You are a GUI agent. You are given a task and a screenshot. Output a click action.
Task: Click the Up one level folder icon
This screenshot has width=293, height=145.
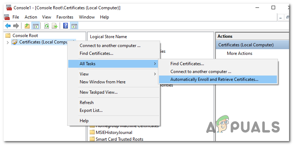27,26
